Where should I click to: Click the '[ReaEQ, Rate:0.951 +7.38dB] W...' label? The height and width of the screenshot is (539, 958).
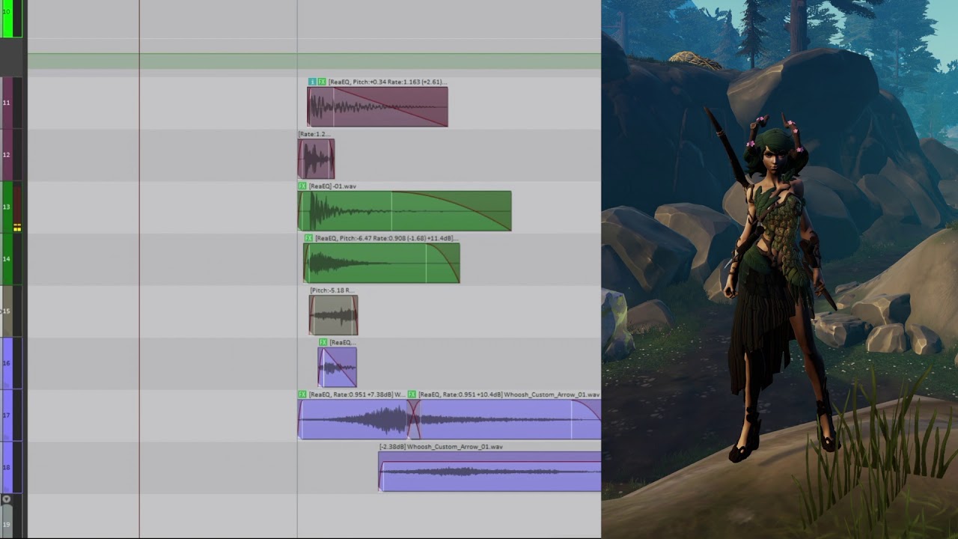click(357, 395)
